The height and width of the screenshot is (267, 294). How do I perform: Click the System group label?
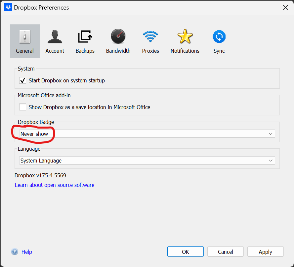coord(26,69)
